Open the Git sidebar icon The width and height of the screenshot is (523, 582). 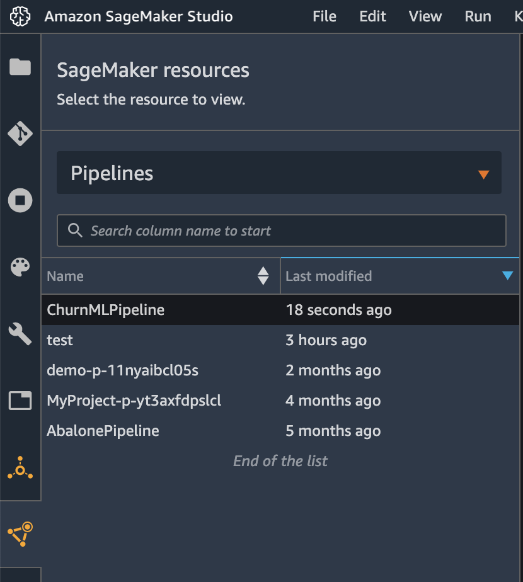20,134
